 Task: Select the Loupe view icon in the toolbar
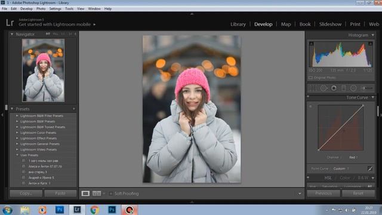coord(85,193)
